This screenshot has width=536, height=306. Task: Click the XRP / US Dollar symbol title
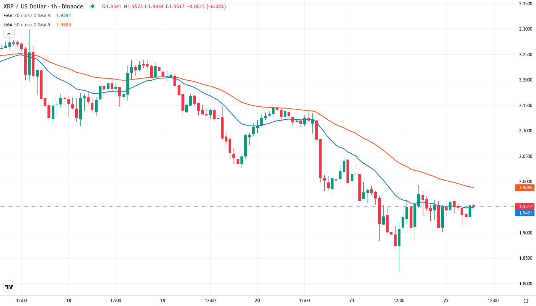pos(43,6)
